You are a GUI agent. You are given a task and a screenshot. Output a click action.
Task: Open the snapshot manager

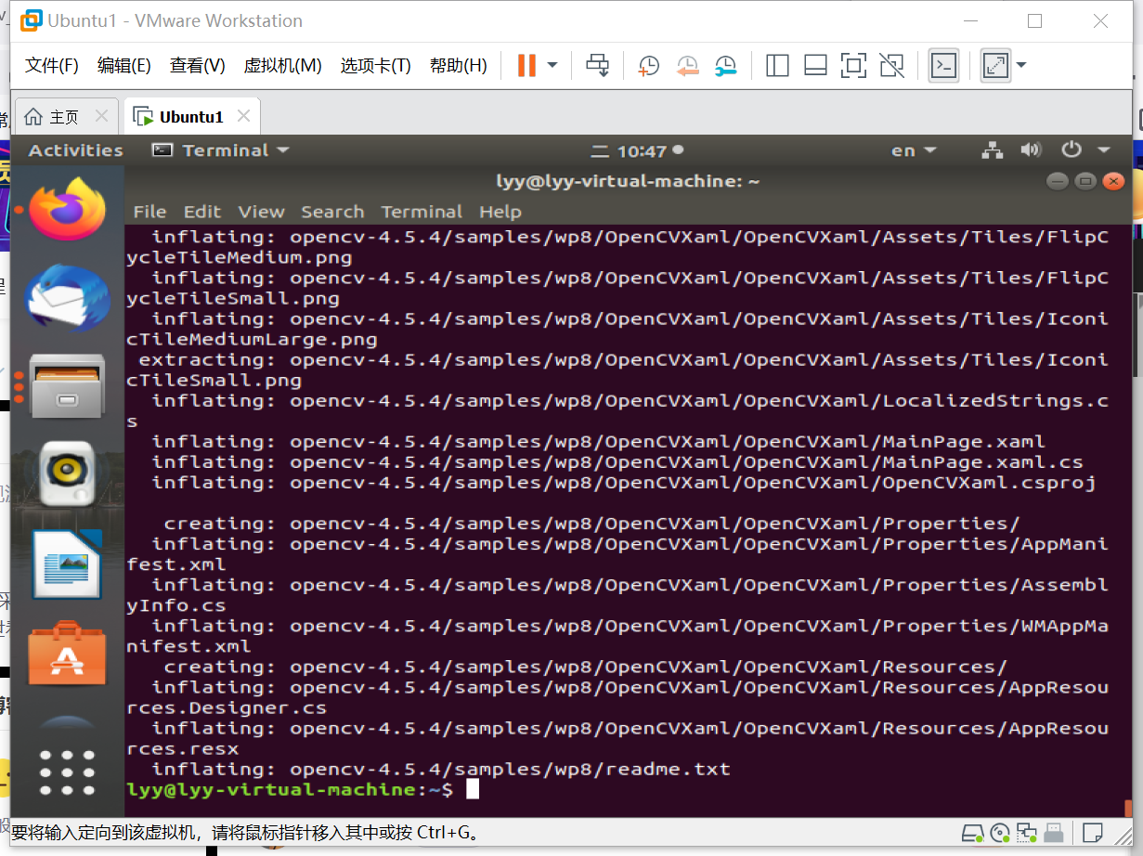click(x=725, y=65)
